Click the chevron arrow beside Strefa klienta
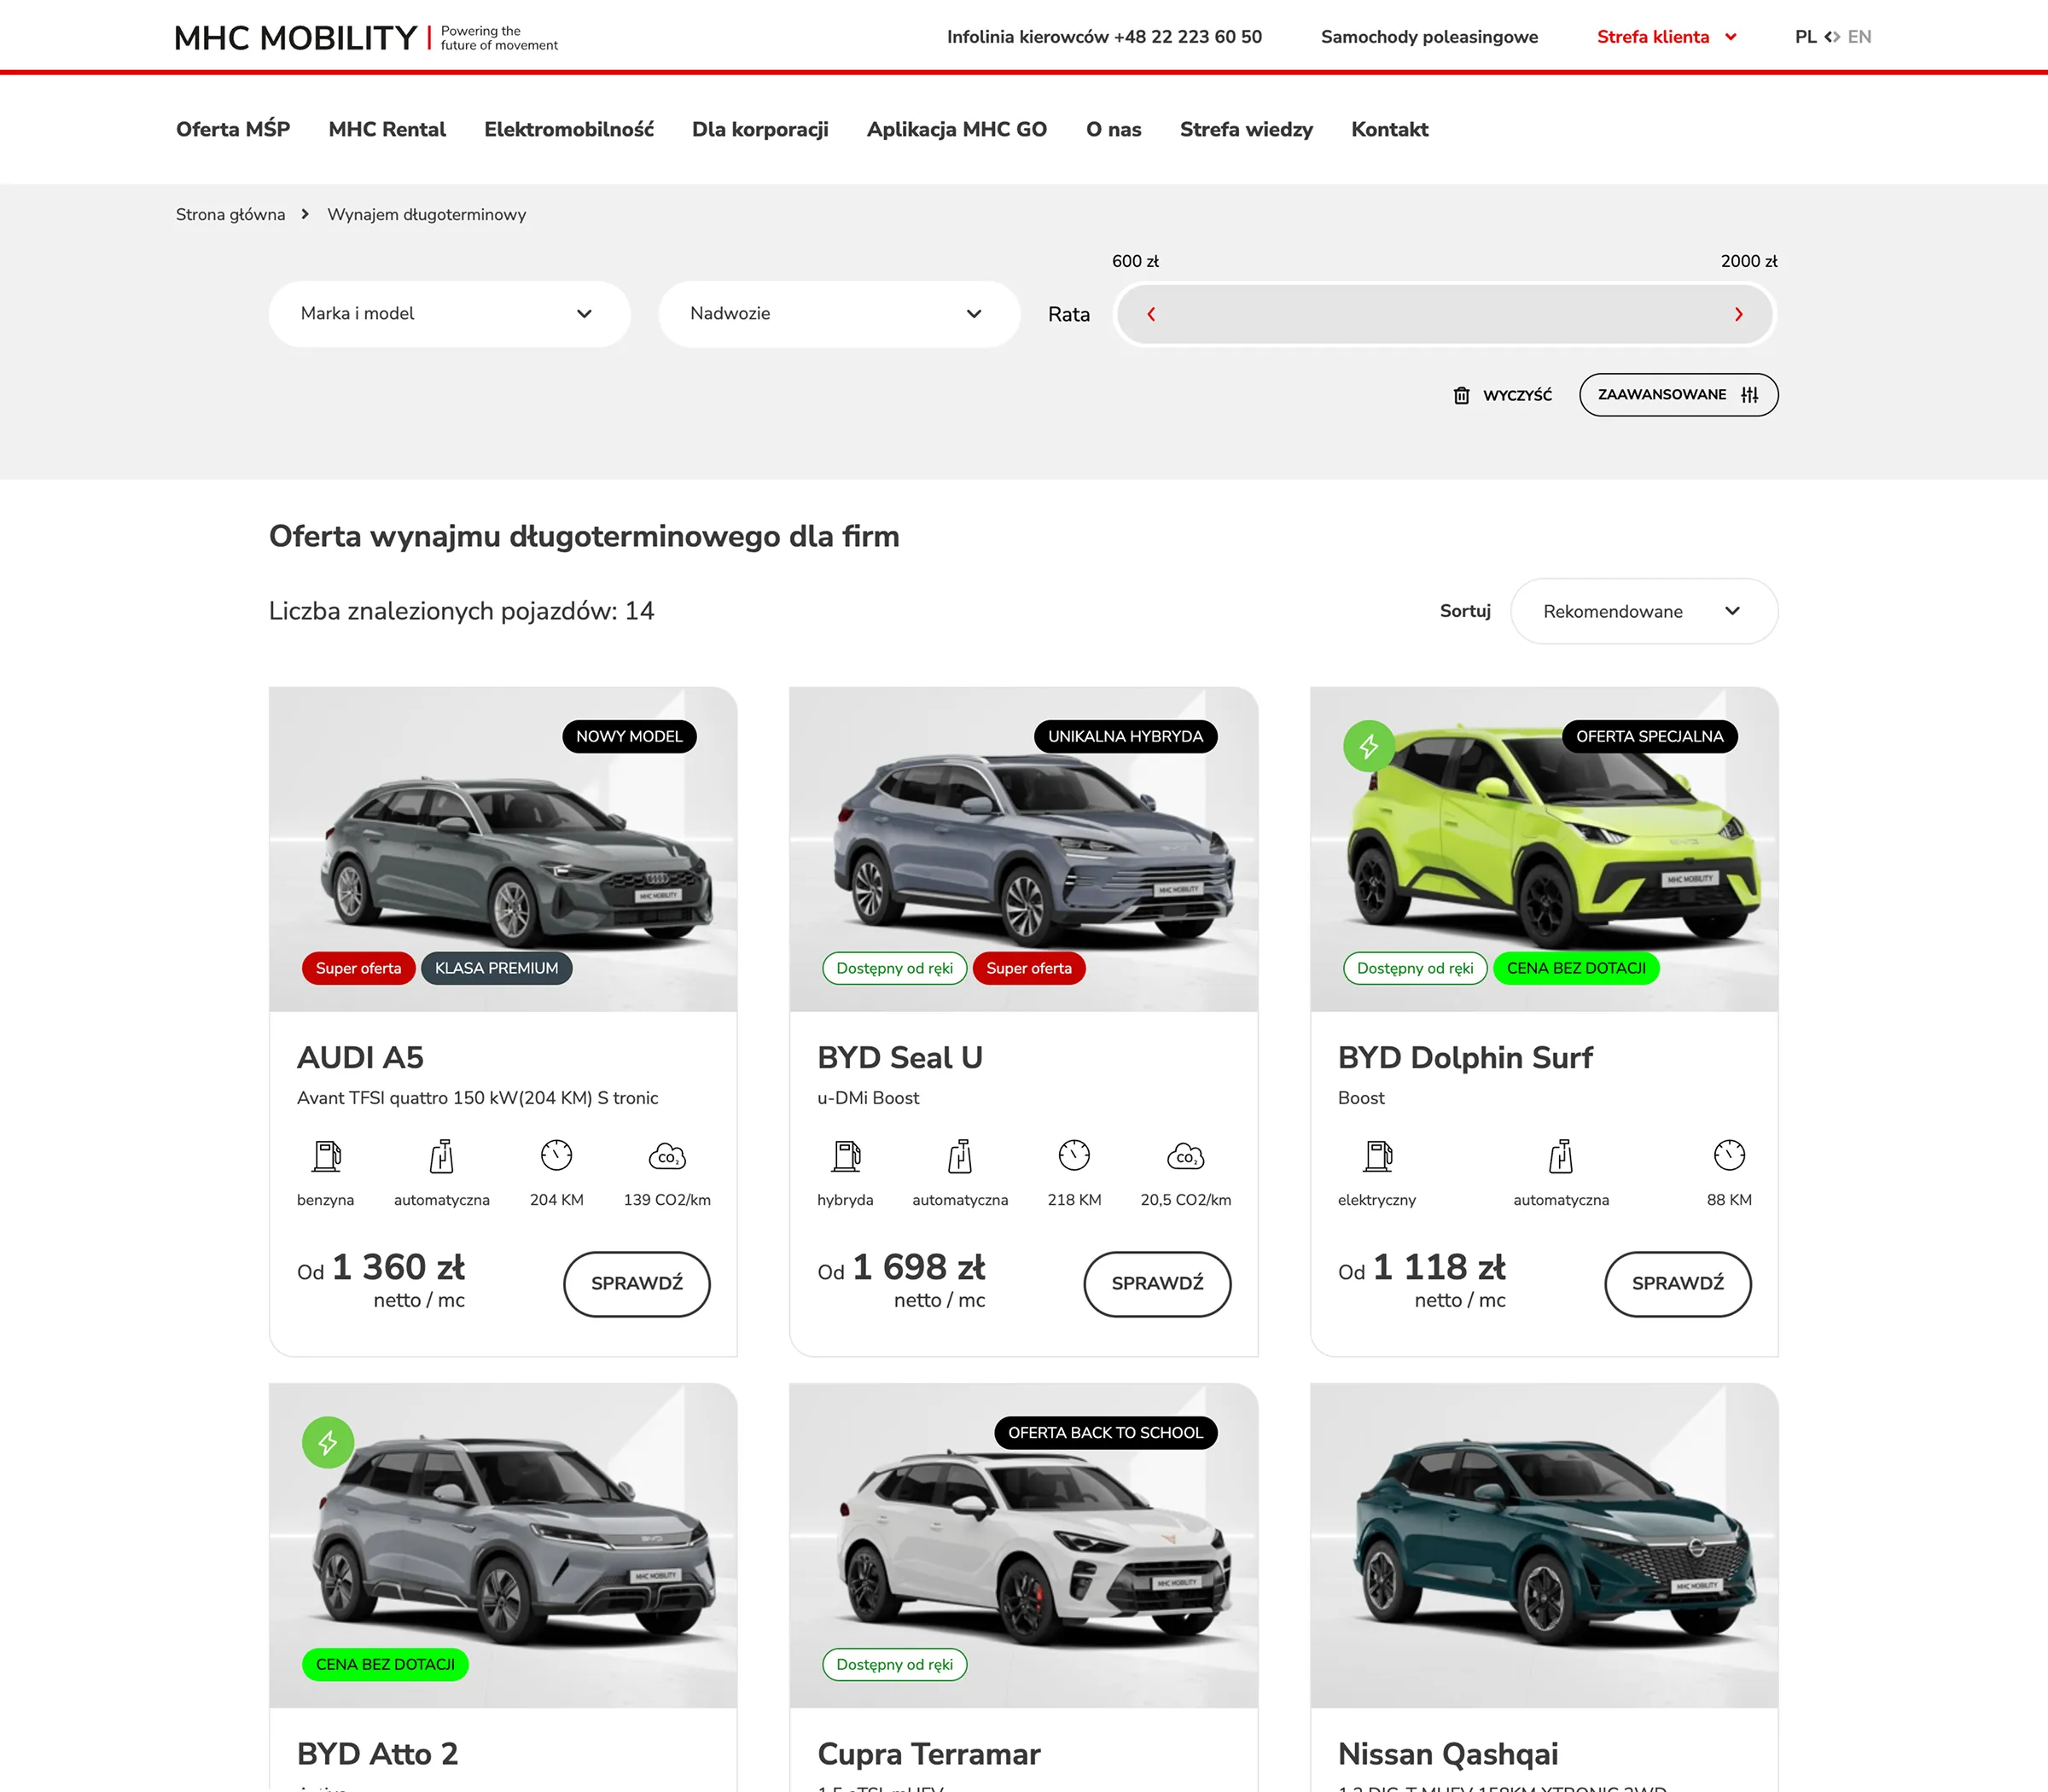2048x1792 pixels. point(1730,37)
